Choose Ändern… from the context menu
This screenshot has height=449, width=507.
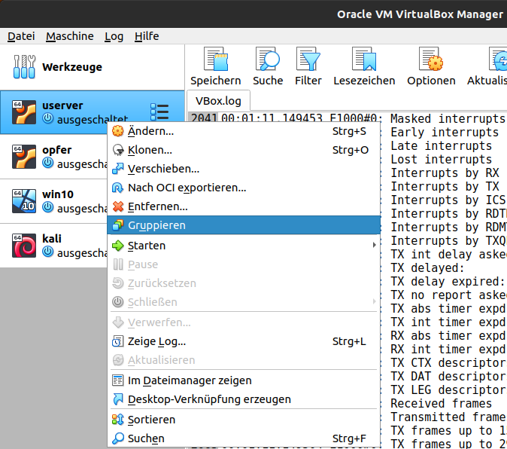point(244,131)
